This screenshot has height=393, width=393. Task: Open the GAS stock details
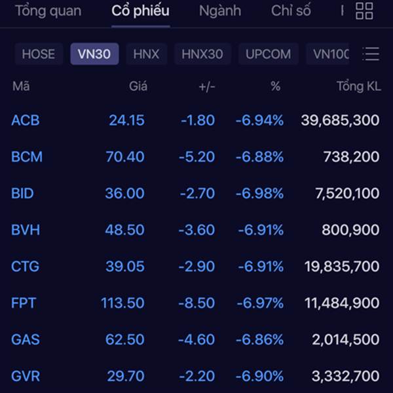pyautogui.click(x=195, y=339)
